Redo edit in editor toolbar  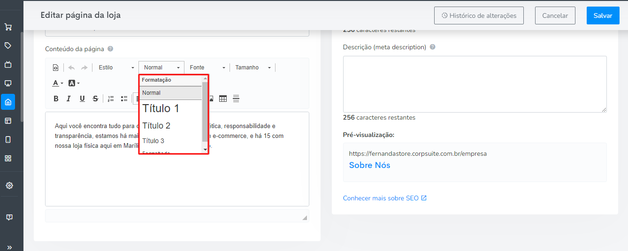click(84, 68)
